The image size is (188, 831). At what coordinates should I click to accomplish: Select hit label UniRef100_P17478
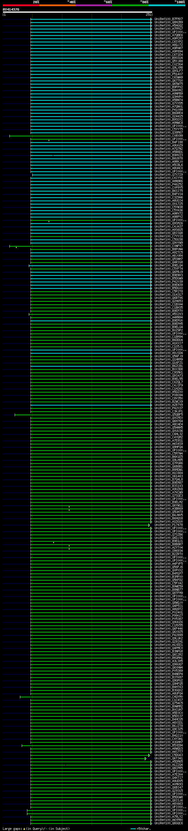pyautogui.click(x=168, y=525)
